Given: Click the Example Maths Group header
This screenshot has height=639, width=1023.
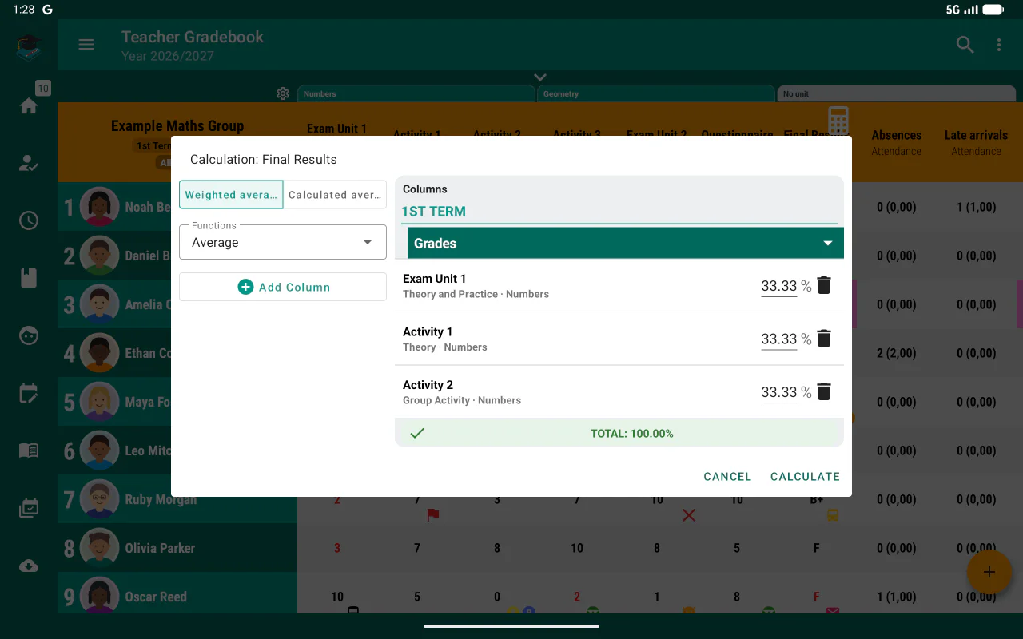Looking at the screenshot, I should 177,125.
